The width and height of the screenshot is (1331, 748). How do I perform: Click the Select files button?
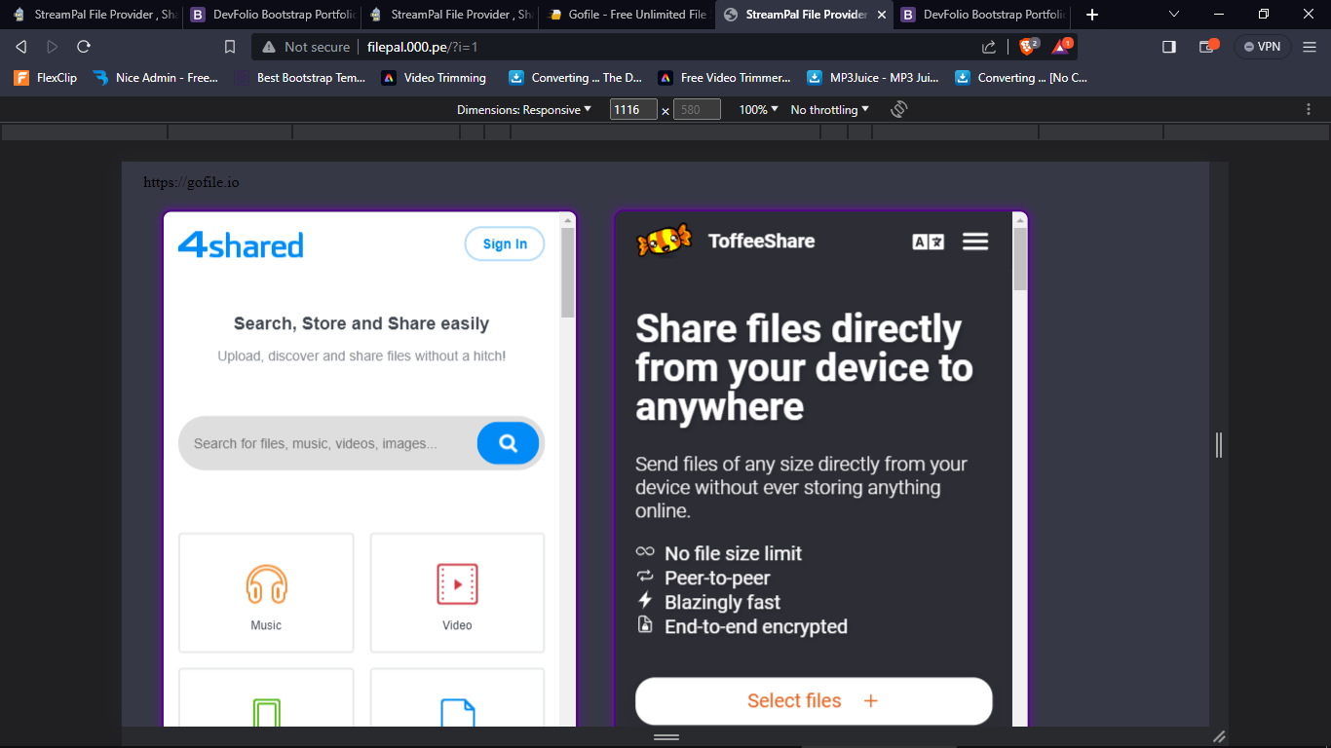[x=814, y=701]
